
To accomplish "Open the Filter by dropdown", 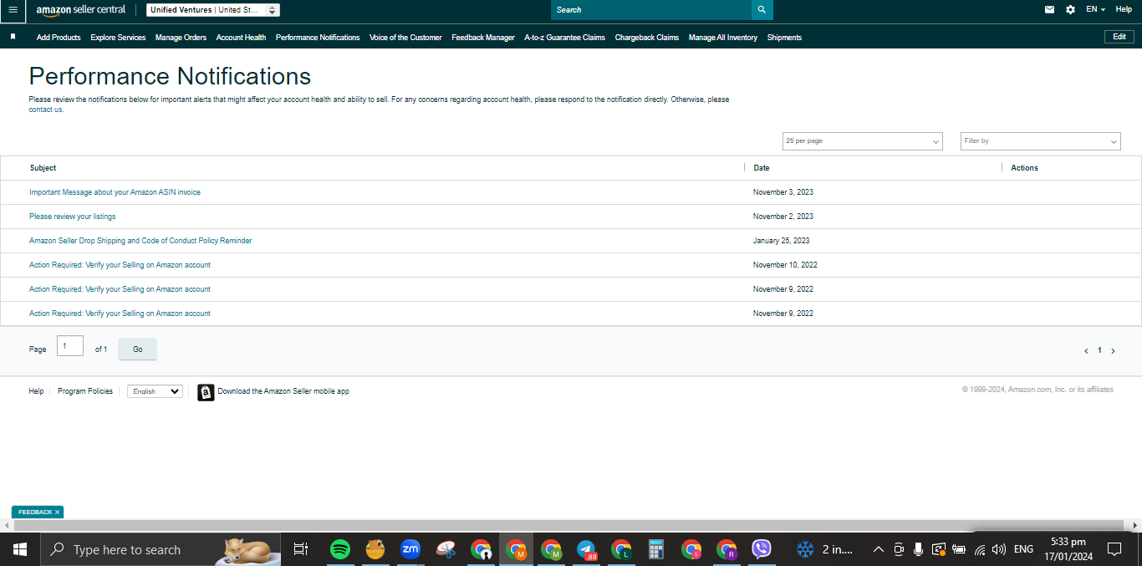I will click(x=1040, y=141).
